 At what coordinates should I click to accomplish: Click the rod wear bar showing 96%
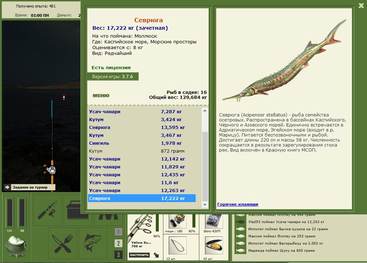157,223
